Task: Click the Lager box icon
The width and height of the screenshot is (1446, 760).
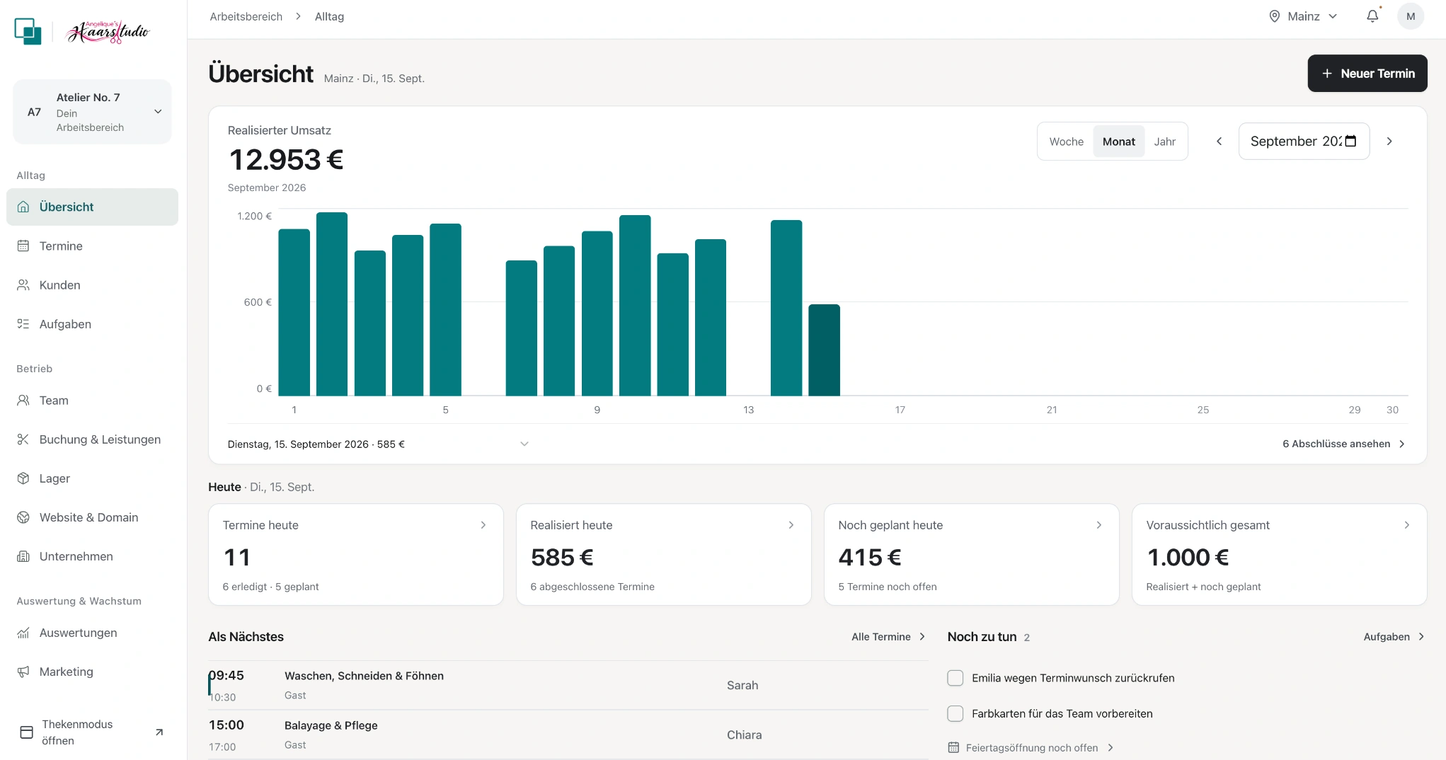Action: click(x=23, y=478)
